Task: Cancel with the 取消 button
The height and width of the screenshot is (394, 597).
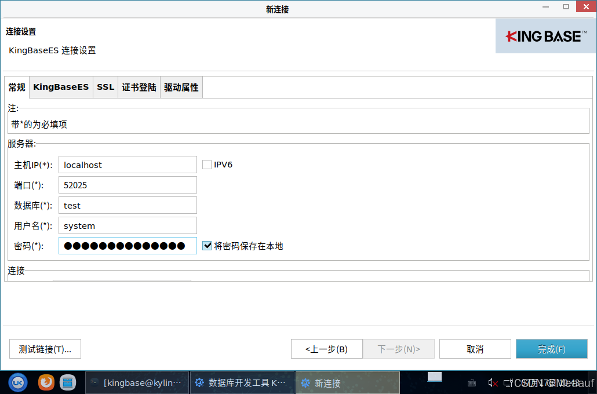Action: (475, 349)
